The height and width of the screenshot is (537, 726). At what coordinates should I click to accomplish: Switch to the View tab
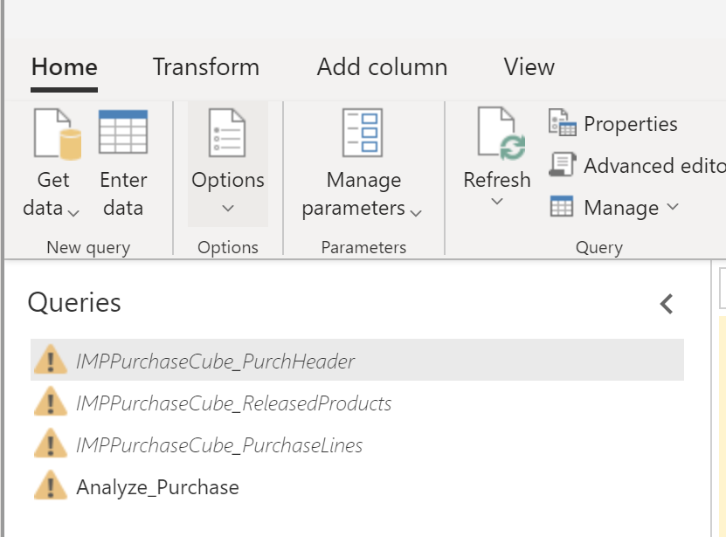pyautogui.click(x=529, y=66)
